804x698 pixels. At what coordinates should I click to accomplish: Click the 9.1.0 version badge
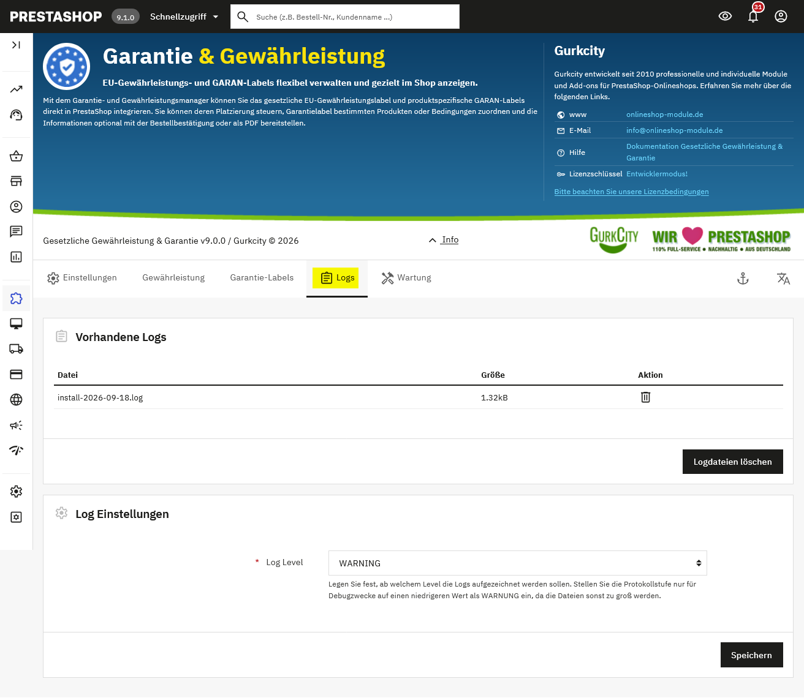[126, 17]
